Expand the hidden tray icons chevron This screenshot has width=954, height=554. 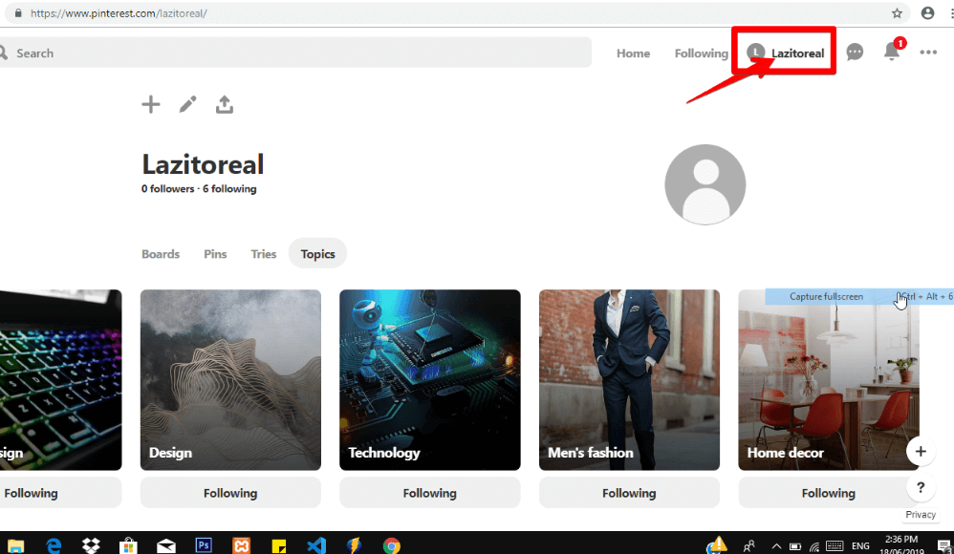tap(776, 546)
